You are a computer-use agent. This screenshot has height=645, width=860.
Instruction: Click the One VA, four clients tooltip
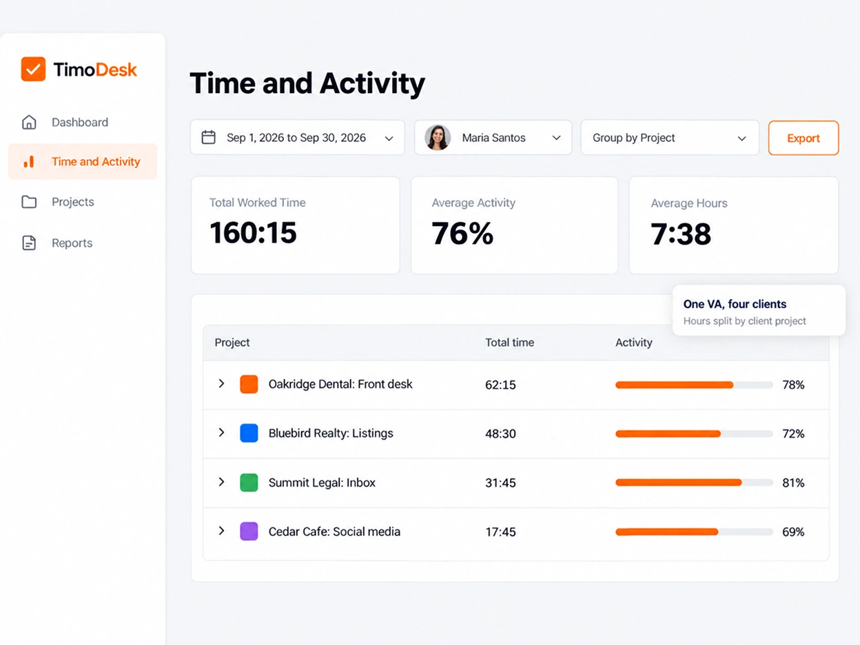tap(759, 311)
